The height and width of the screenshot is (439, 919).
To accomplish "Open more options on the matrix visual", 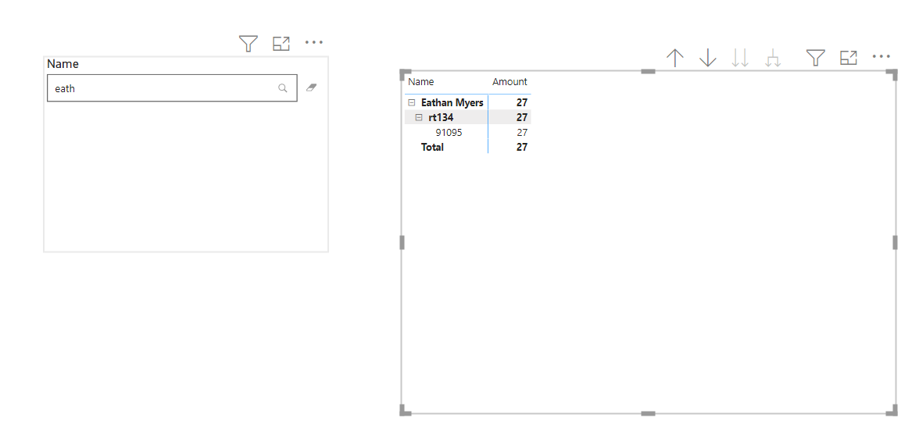I will point(881,57).
